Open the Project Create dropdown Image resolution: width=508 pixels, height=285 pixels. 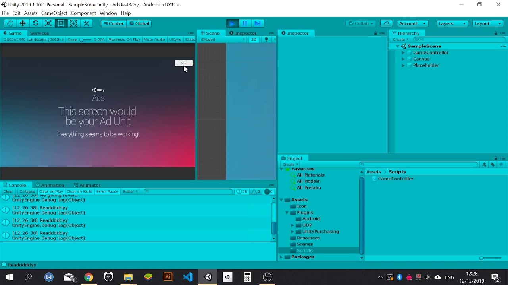pos(290,165)
